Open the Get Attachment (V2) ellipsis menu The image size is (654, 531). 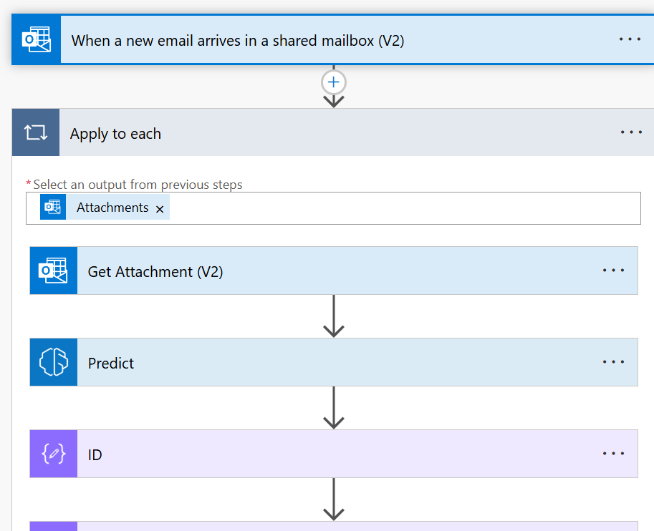[613, 271]
